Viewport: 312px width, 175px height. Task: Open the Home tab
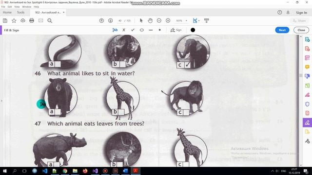tap(7, 12)
